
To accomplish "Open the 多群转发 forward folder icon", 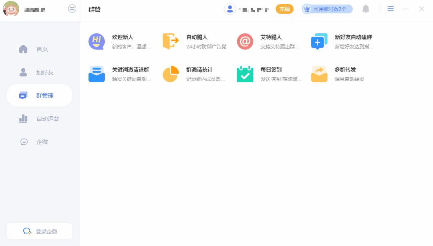I will point(319,74).
